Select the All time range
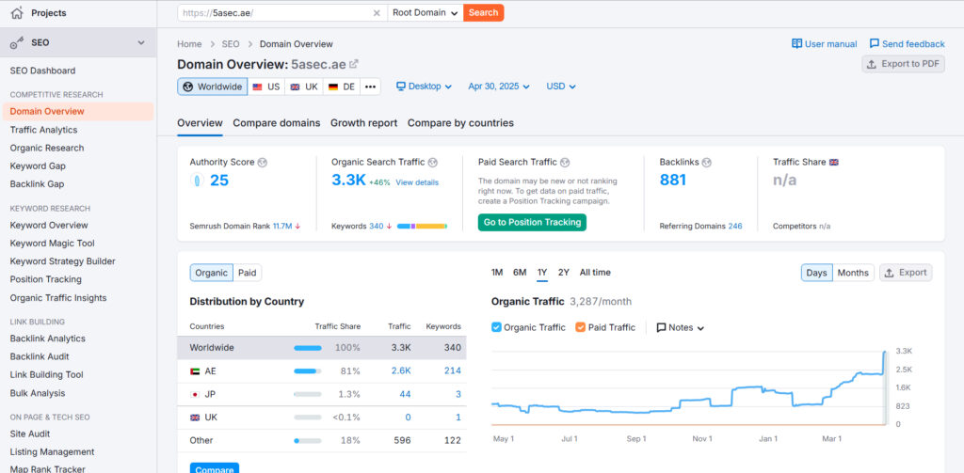The image size is (964, 473). pos(595,272)
